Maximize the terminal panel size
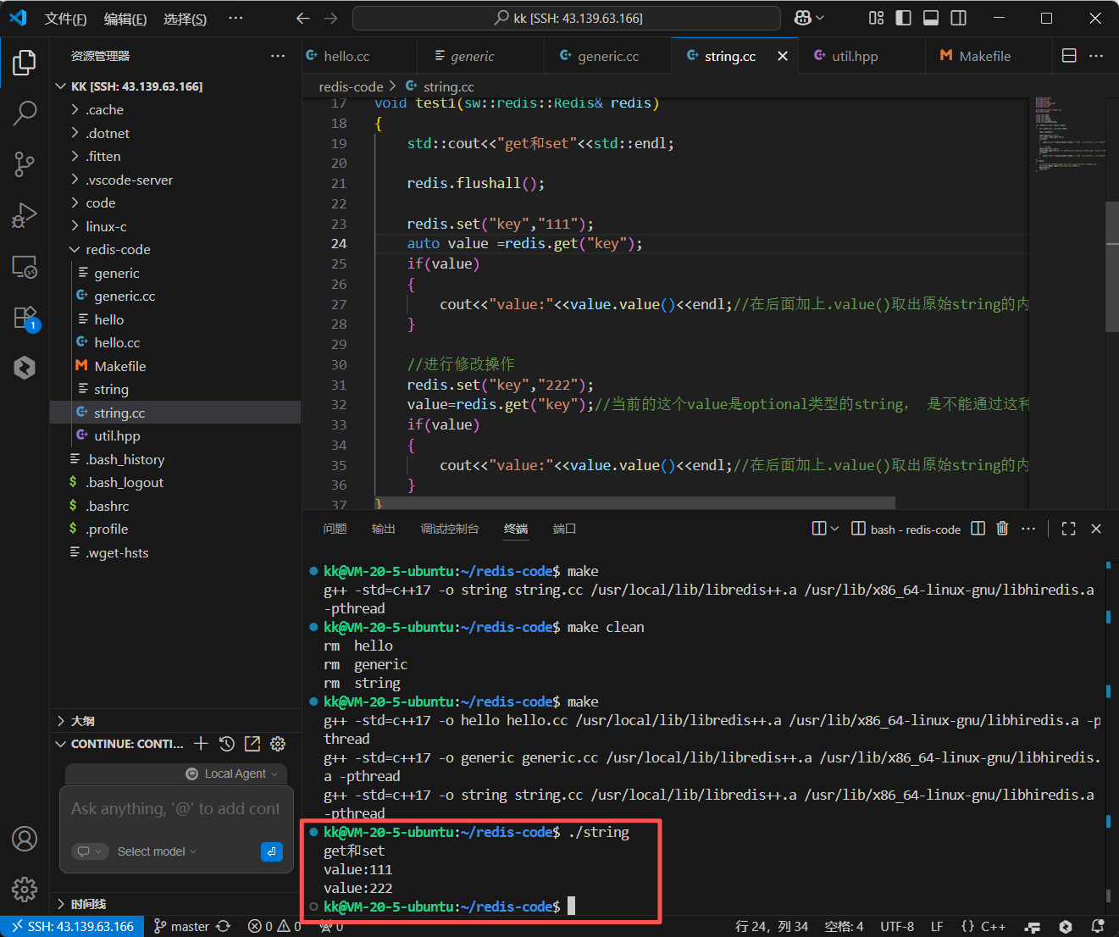The width and height of the screenshot is (1119, 937). tap(1069, 529)
